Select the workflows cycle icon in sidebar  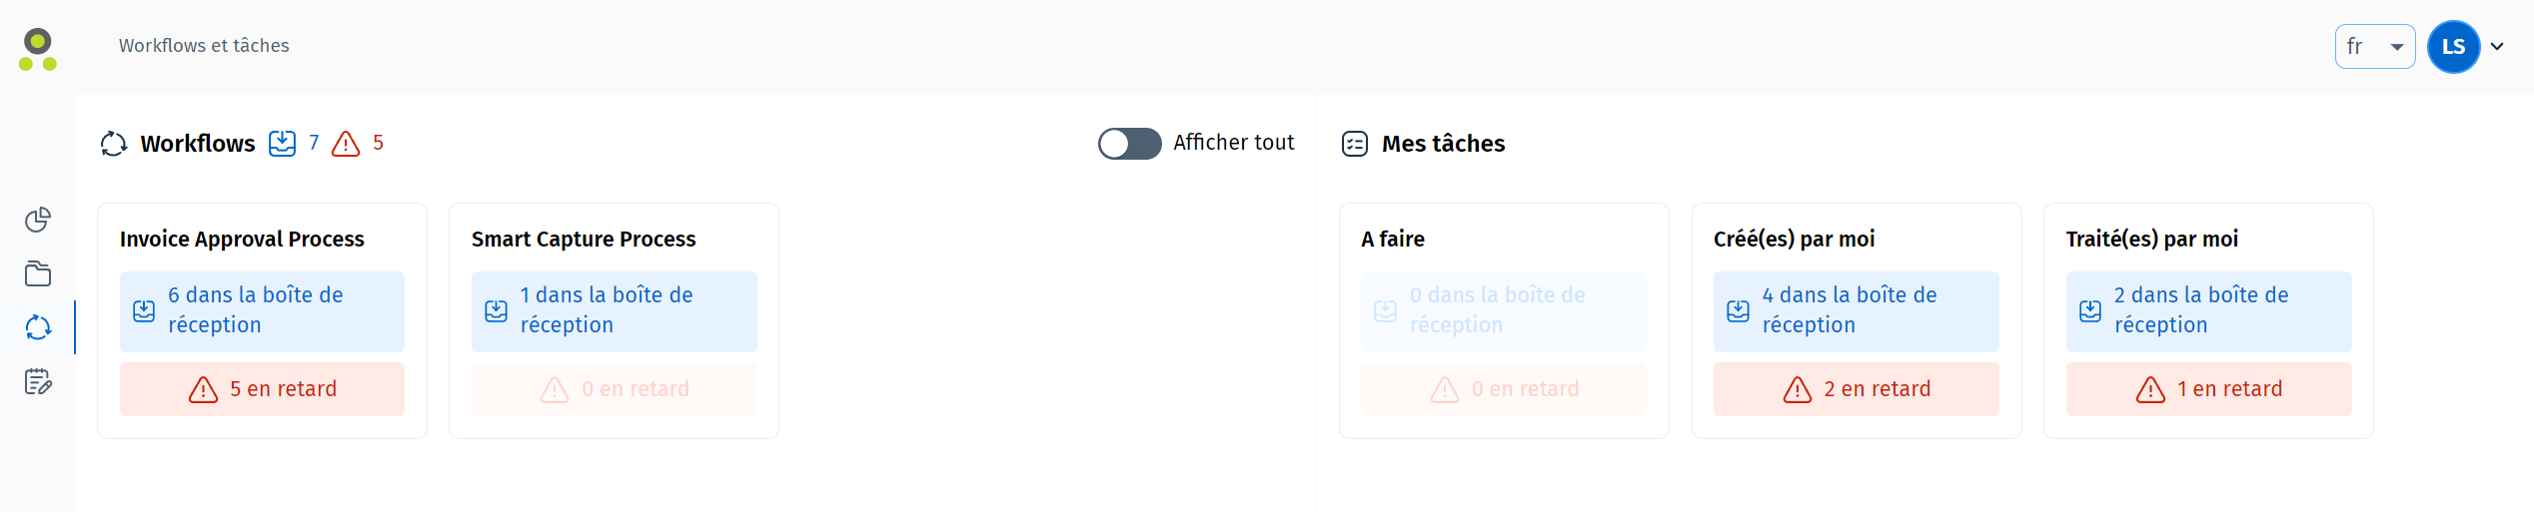point(38,327)
